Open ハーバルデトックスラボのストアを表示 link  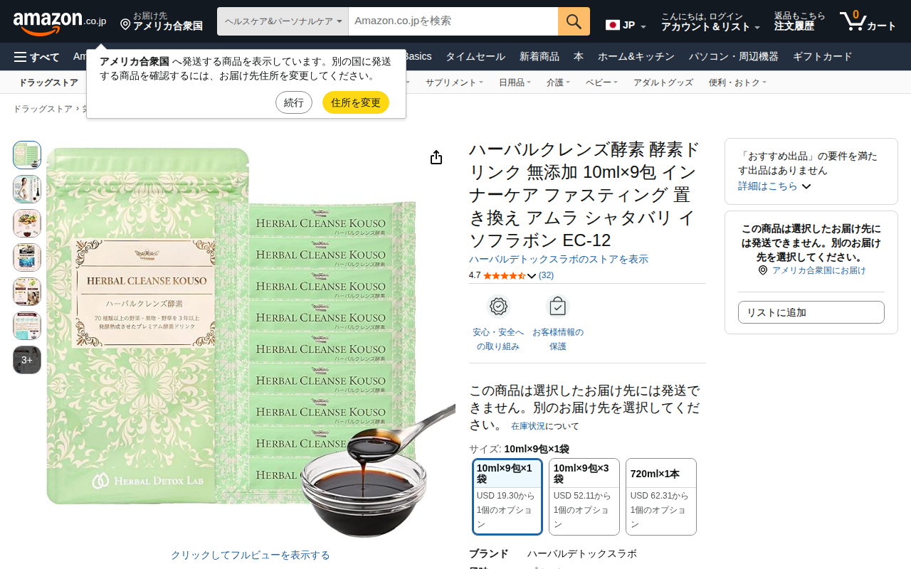[x=559, y=259]
